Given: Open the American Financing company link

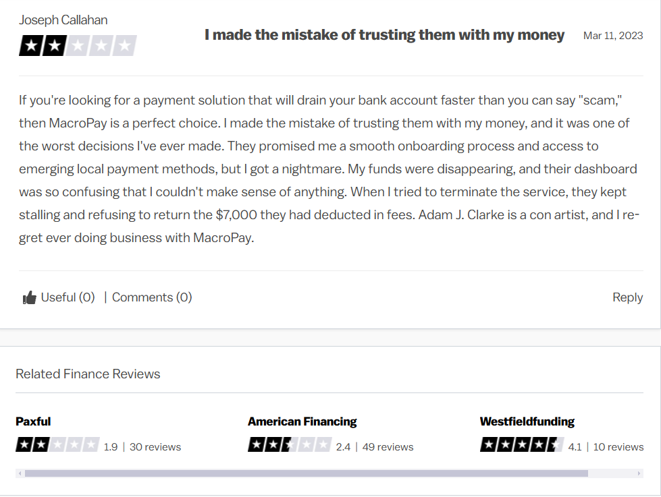Looking at the screenshot, I should pyautogui.click(x=302, y=421).
